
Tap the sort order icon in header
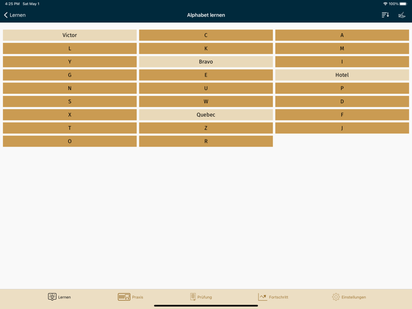[x=385, y=15]
